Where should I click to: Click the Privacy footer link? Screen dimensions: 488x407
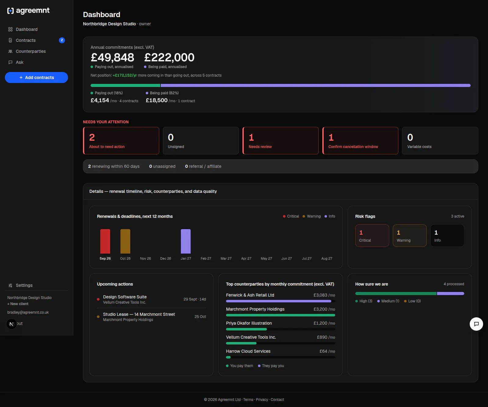262,400
